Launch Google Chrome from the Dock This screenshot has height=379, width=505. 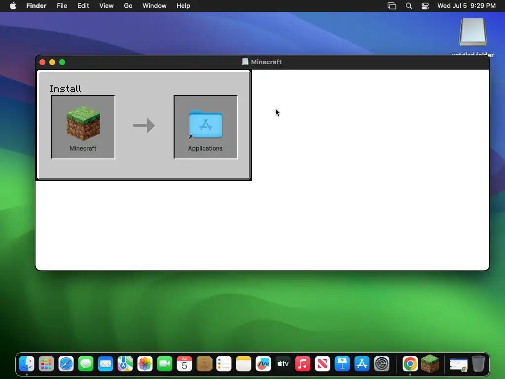pyautogui.click(x=410, y=364)
